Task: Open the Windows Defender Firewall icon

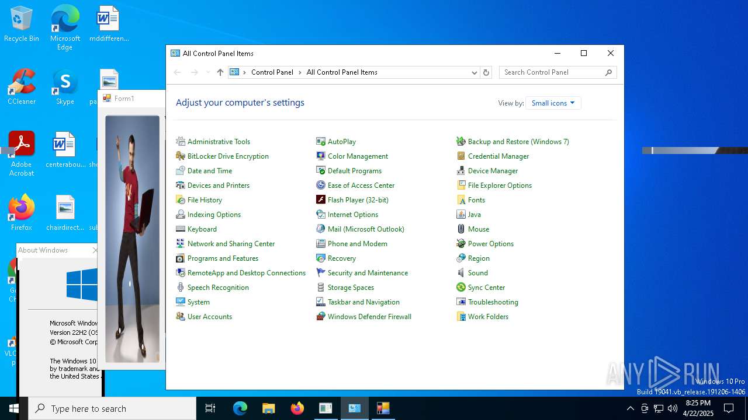Action: (321, 317)
